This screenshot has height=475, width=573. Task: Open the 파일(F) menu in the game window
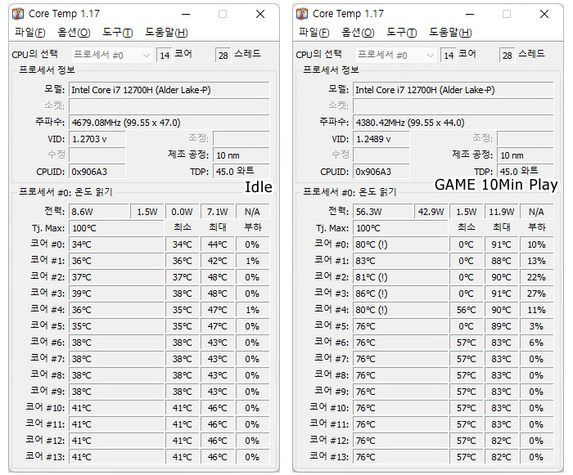pos(314,33)
